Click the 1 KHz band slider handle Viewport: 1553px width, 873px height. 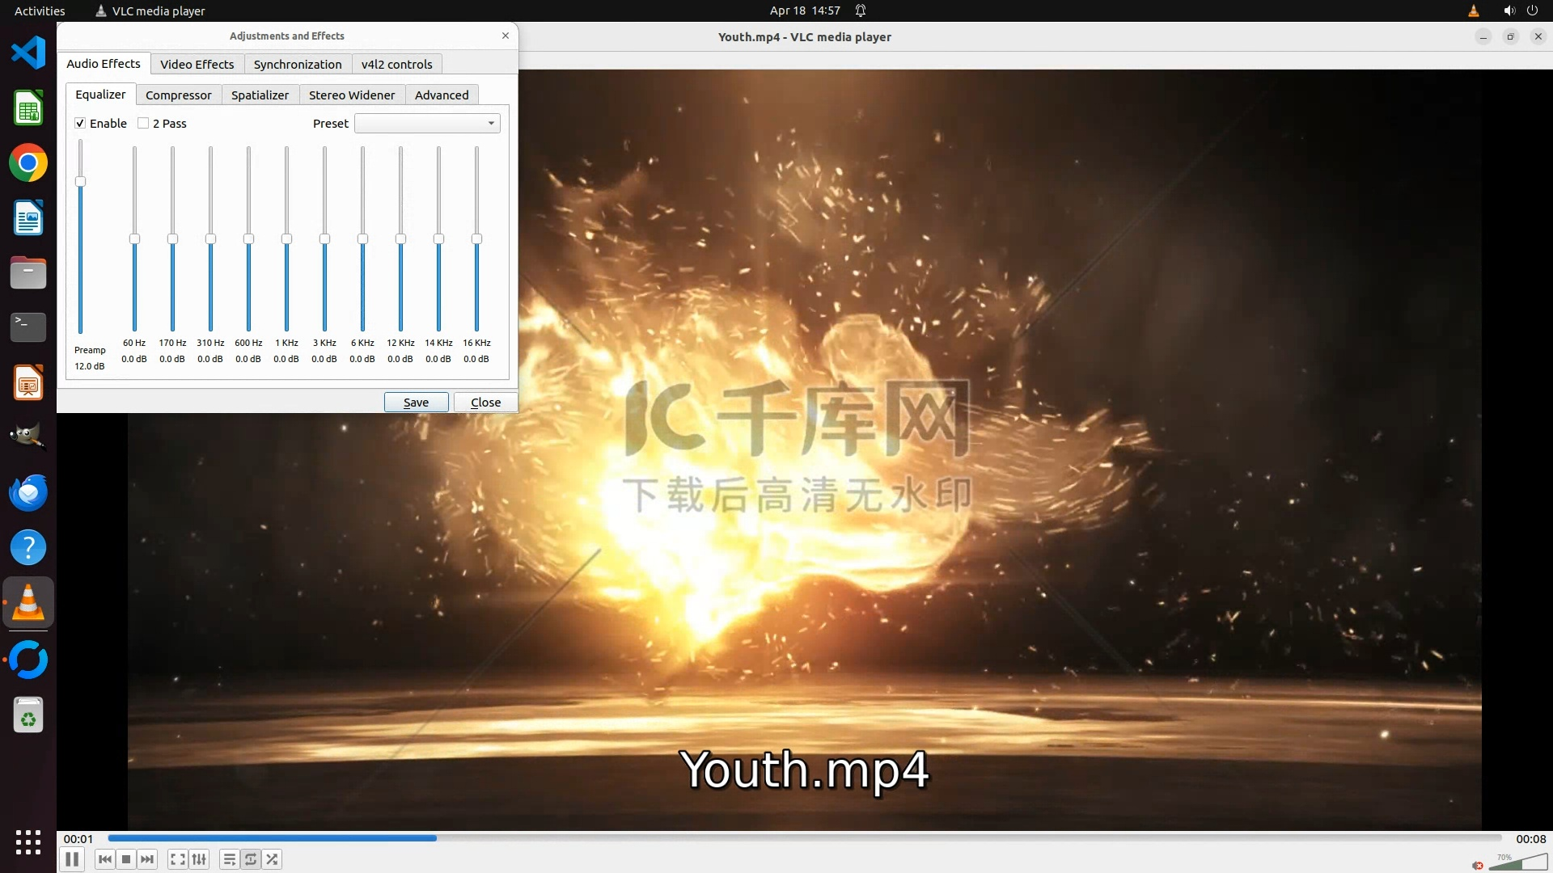pos(286,239)
